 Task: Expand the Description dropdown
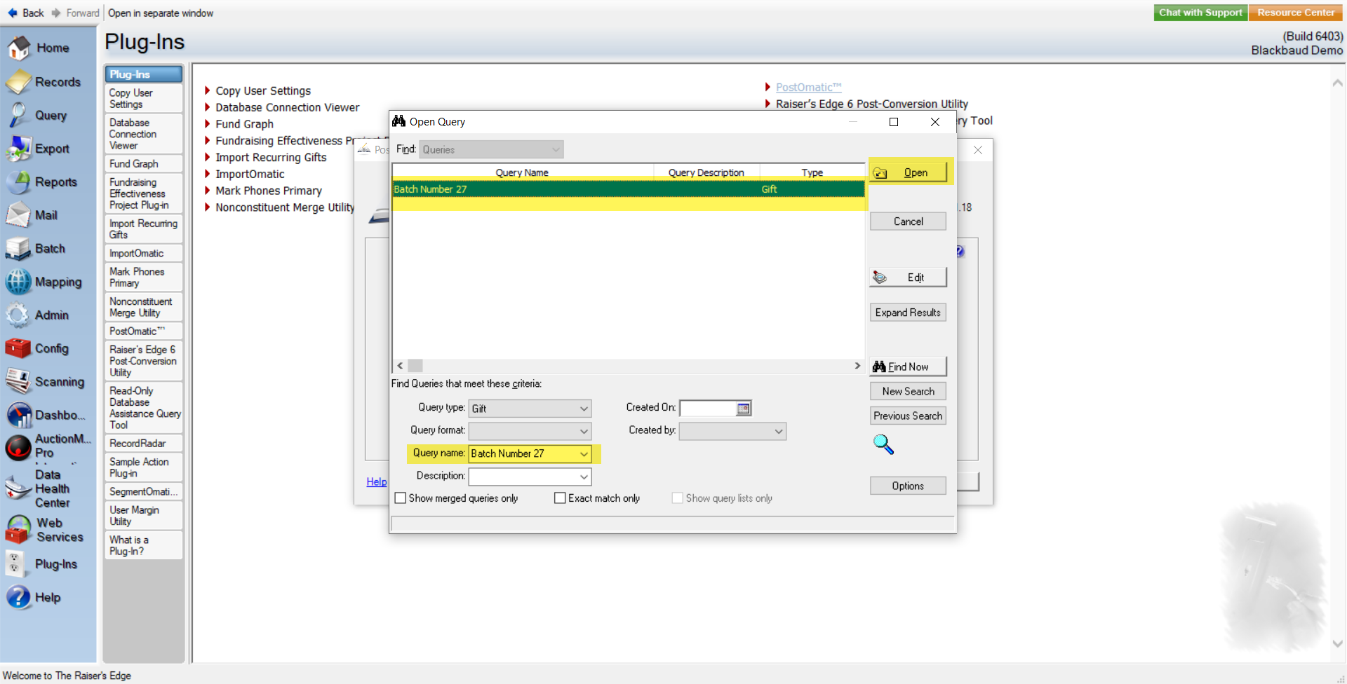coord(584,477)
